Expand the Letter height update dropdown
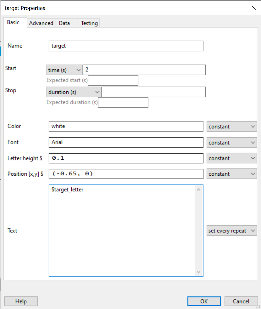Viewport: 261px width, 309px height. (232, 158)
